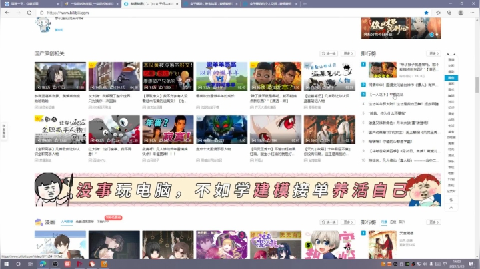Select the 人气推荐 tab in 漫画 section
Image resolution: width=480 pixels, height=269 pixels.
click(67, 222)
